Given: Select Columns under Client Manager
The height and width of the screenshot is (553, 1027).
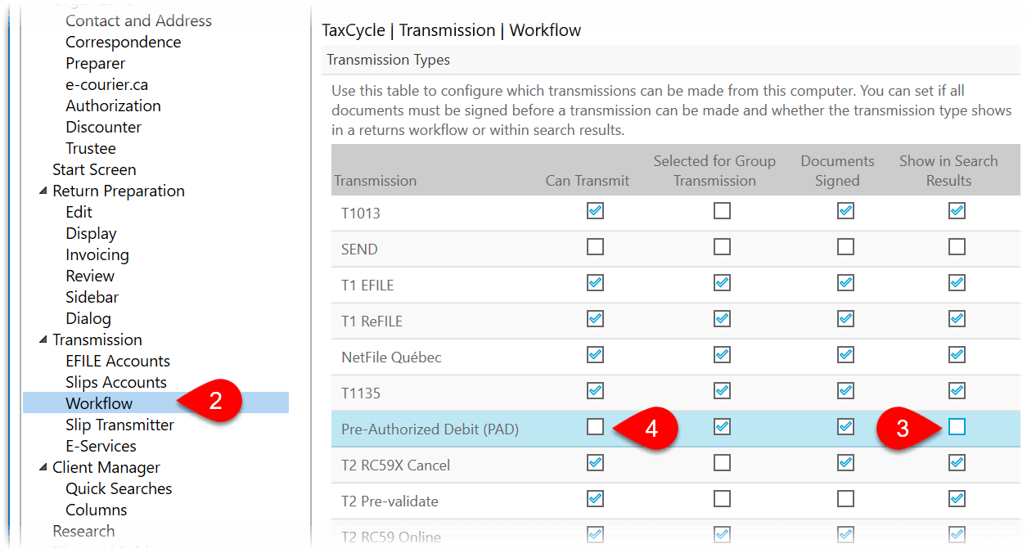Looking at the screenshot, I should (x=97, y=510).
